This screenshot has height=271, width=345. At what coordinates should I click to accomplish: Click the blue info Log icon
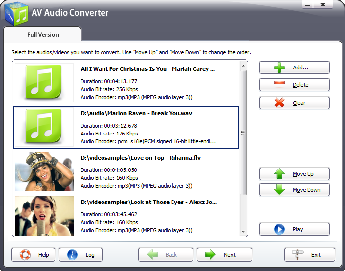(x=72, y=255)
